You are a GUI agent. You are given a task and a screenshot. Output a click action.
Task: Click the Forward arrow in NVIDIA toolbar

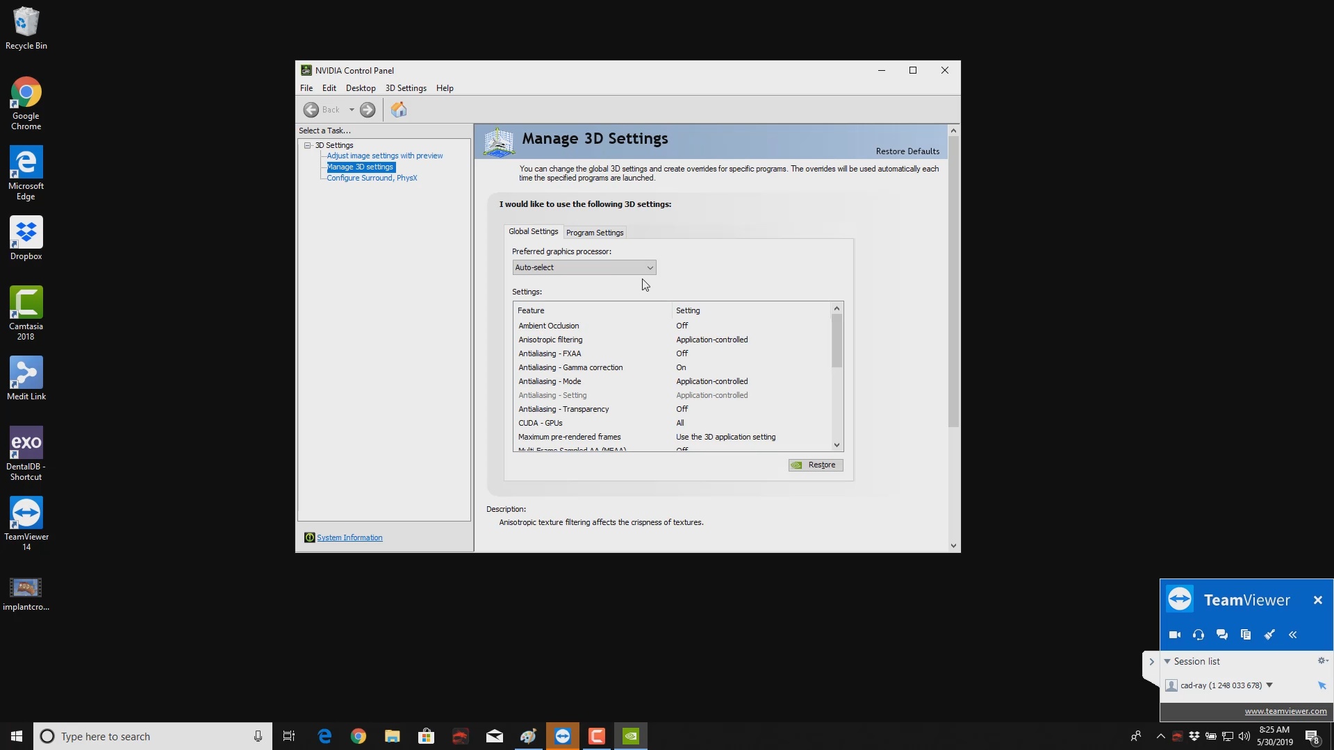point(368,110)
